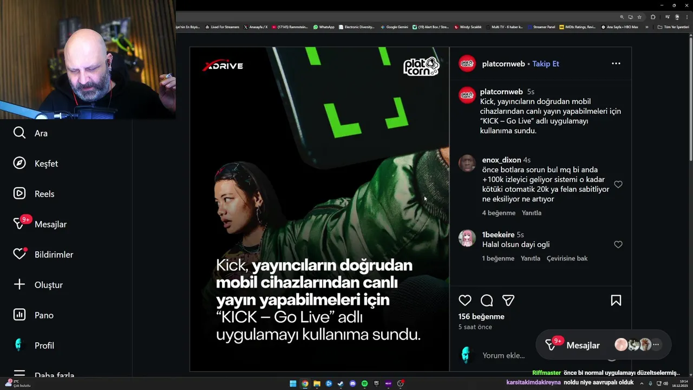Screen dimensions: 693x390
Task: Share the post with send icon
Action: tap(508, 301)
